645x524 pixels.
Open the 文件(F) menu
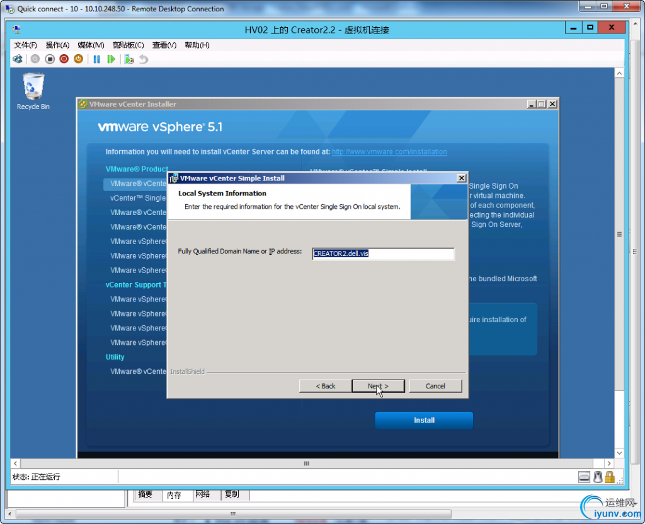click(x=25, y=45)
